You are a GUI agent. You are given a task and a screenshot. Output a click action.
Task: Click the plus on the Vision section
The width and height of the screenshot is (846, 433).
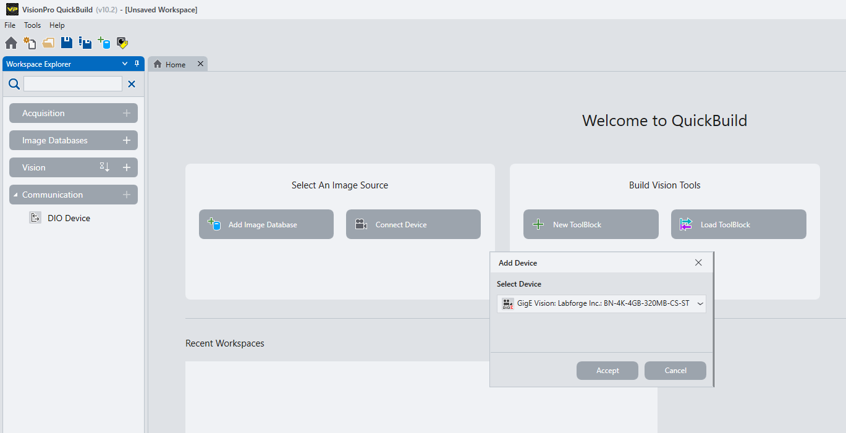tap(127, 167)
